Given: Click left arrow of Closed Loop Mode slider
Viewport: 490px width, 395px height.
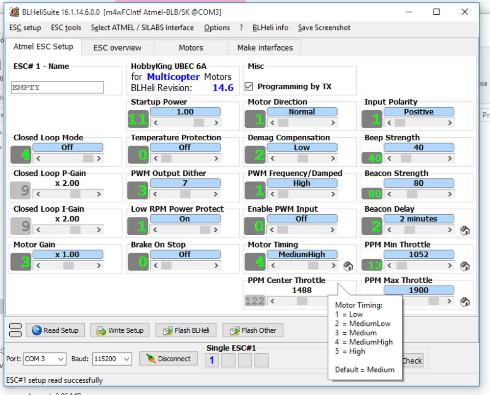Looking at the screenshot, I should [x=38, y=158].
